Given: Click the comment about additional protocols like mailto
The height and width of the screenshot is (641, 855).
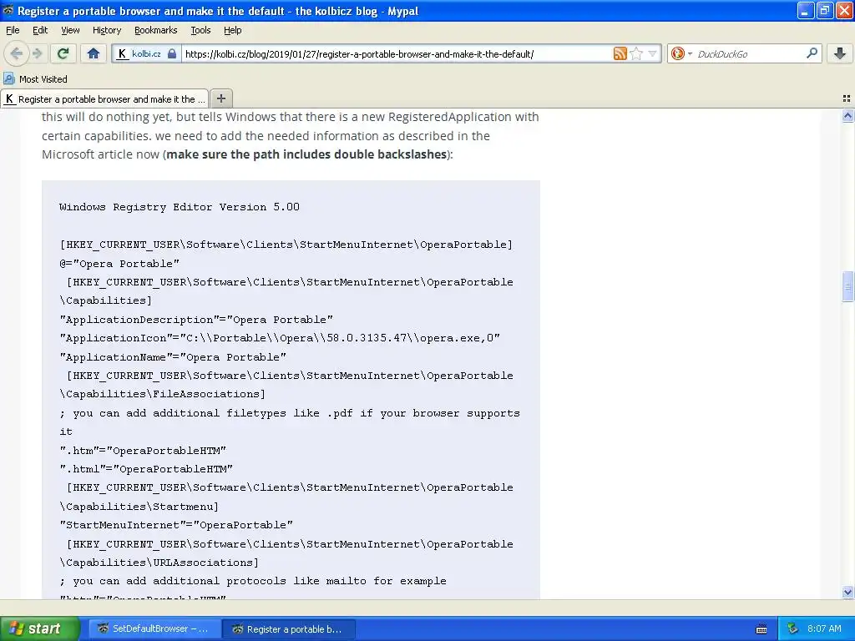Looking at the screenshot, I should coord(253,581).
